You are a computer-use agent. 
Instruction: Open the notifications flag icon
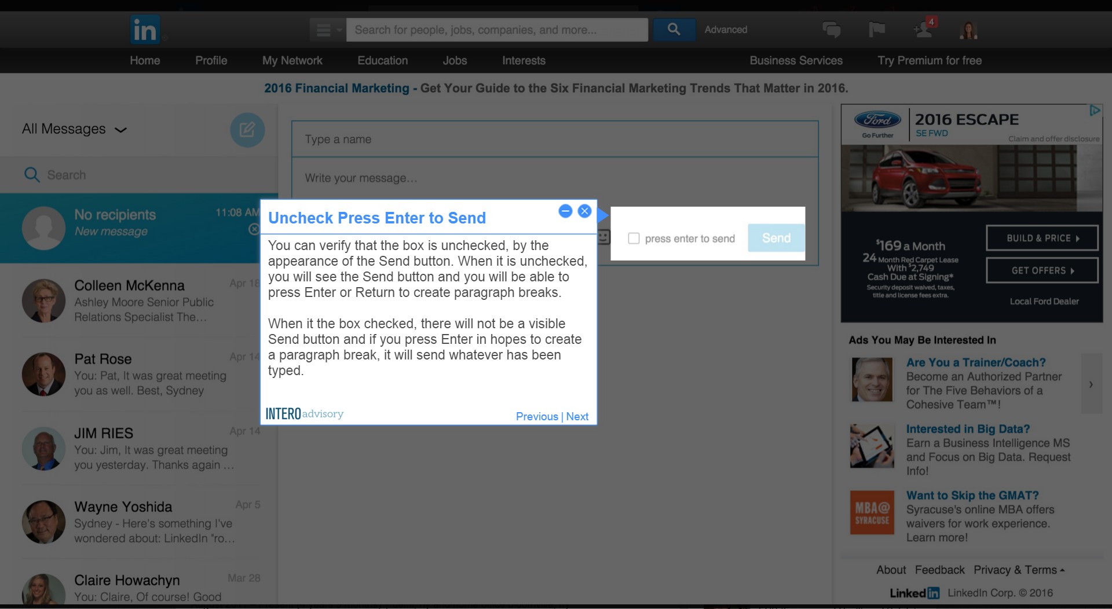point(877,30)
